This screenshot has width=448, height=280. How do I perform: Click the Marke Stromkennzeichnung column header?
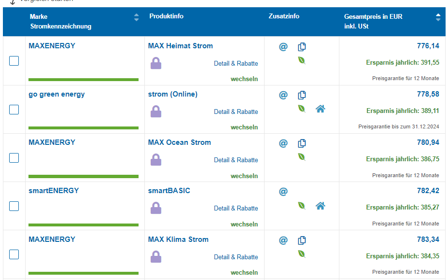click(60, 21)
